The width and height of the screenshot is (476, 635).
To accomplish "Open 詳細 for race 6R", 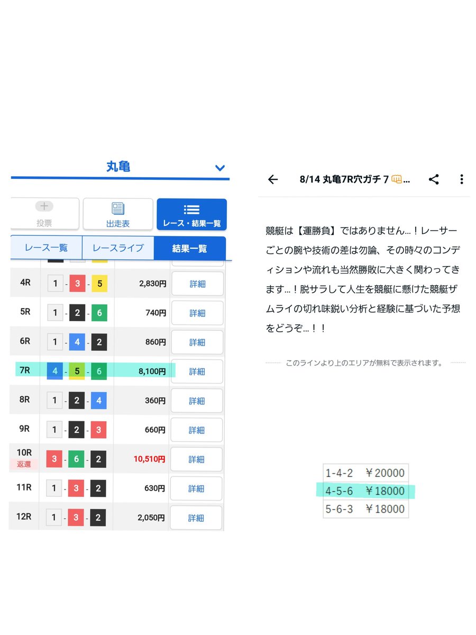I will click(x=197, y=342).
